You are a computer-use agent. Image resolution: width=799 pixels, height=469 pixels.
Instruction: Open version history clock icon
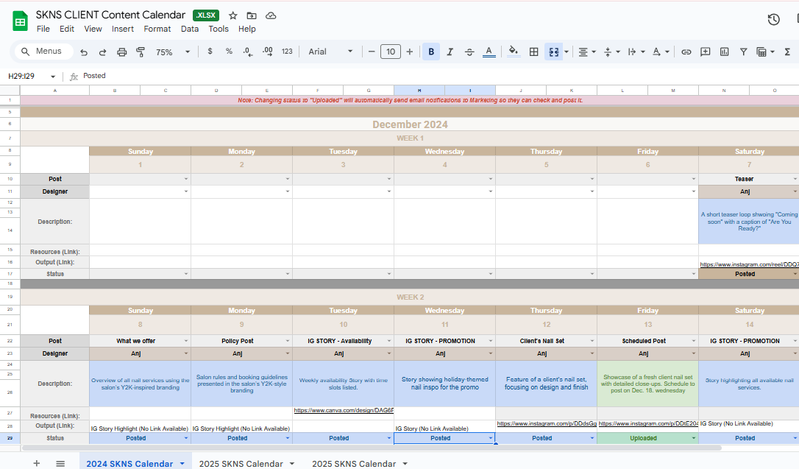pyautogui.click(x=773, y=20)
